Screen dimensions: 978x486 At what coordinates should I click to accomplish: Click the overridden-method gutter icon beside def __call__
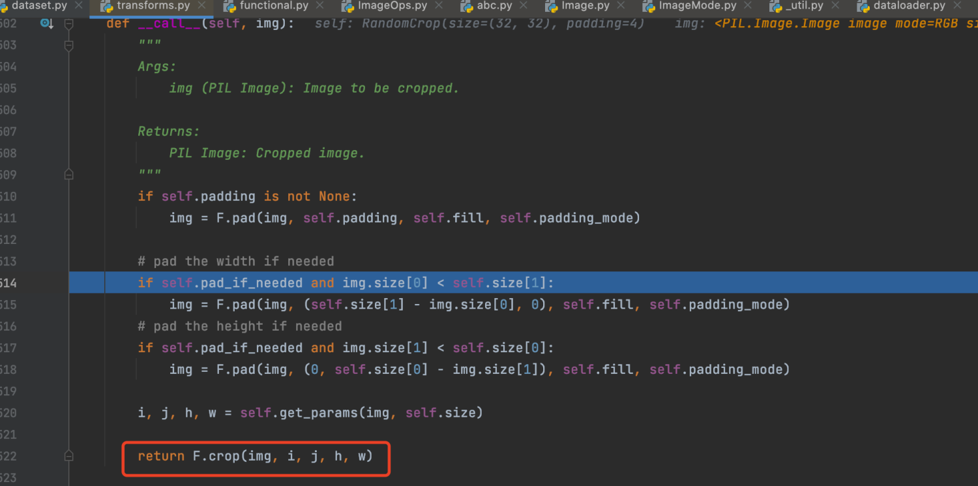(x=47, y=23)
